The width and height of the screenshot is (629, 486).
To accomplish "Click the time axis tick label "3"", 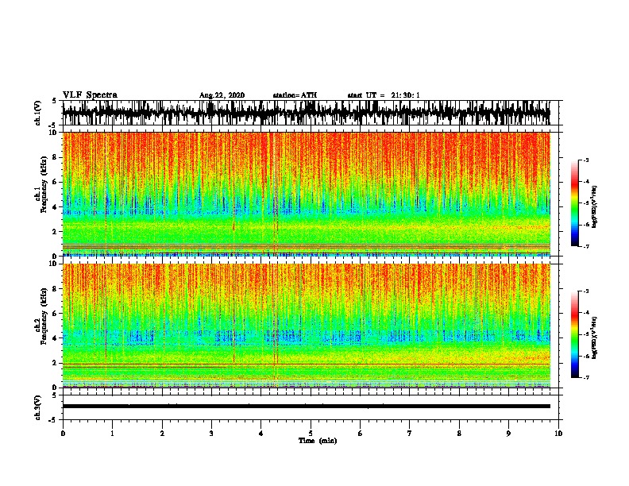I will (211, 434).
